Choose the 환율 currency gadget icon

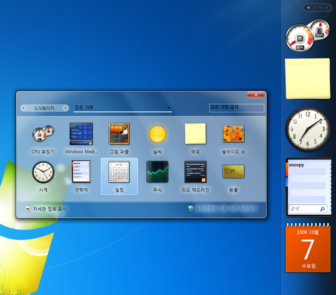coord(233,172)
